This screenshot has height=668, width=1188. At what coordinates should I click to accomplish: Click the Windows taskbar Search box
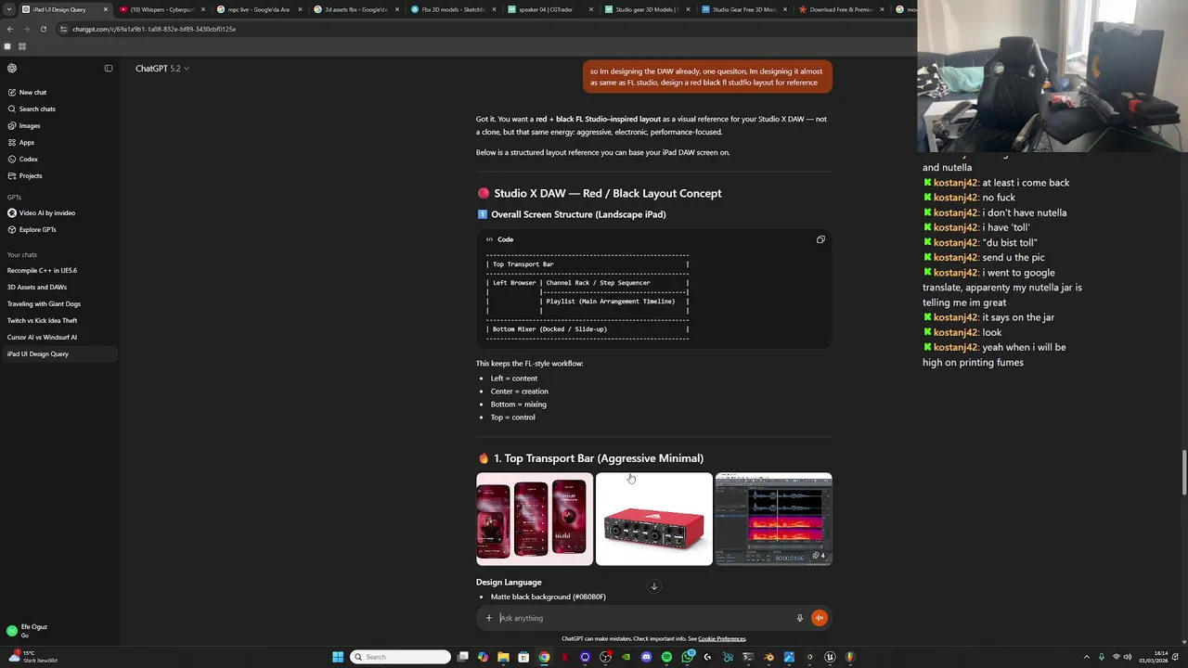pyautogui.click(x=401, y=657)
